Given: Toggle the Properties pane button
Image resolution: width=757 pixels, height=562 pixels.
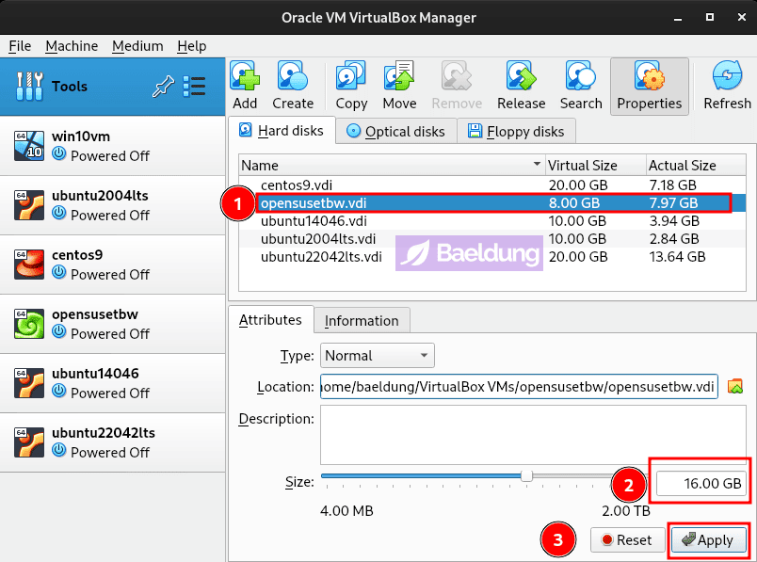Looking at the screenshot, I should pos(649,85).
